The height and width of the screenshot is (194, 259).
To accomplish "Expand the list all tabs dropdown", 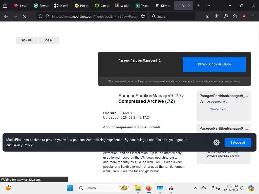I will (209, 6).
